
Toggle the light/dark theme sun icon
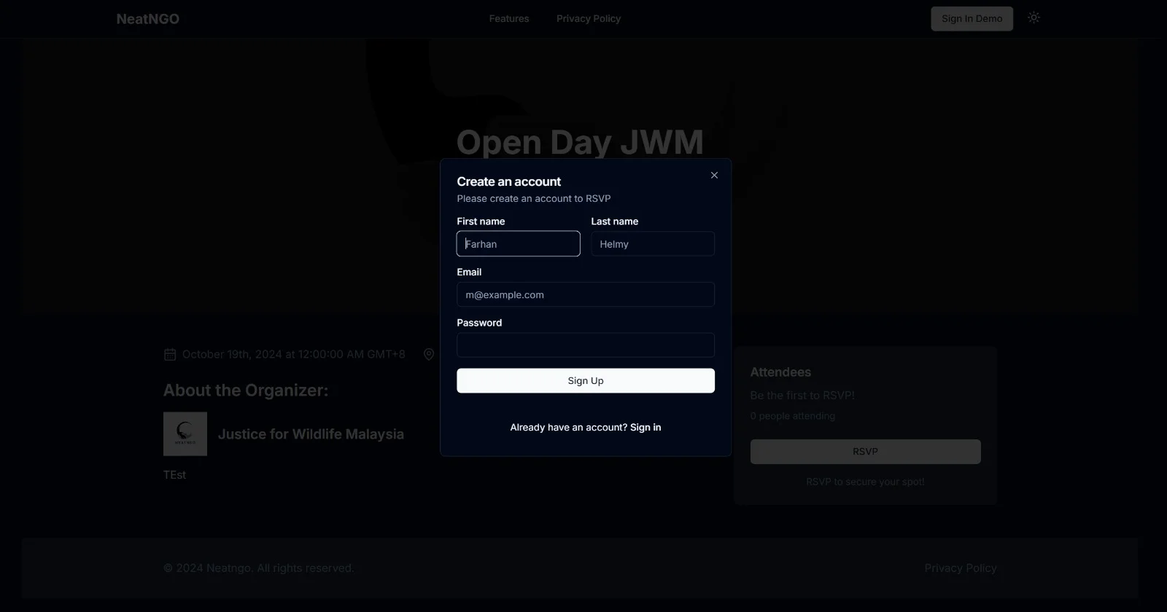pos(1034,18)
